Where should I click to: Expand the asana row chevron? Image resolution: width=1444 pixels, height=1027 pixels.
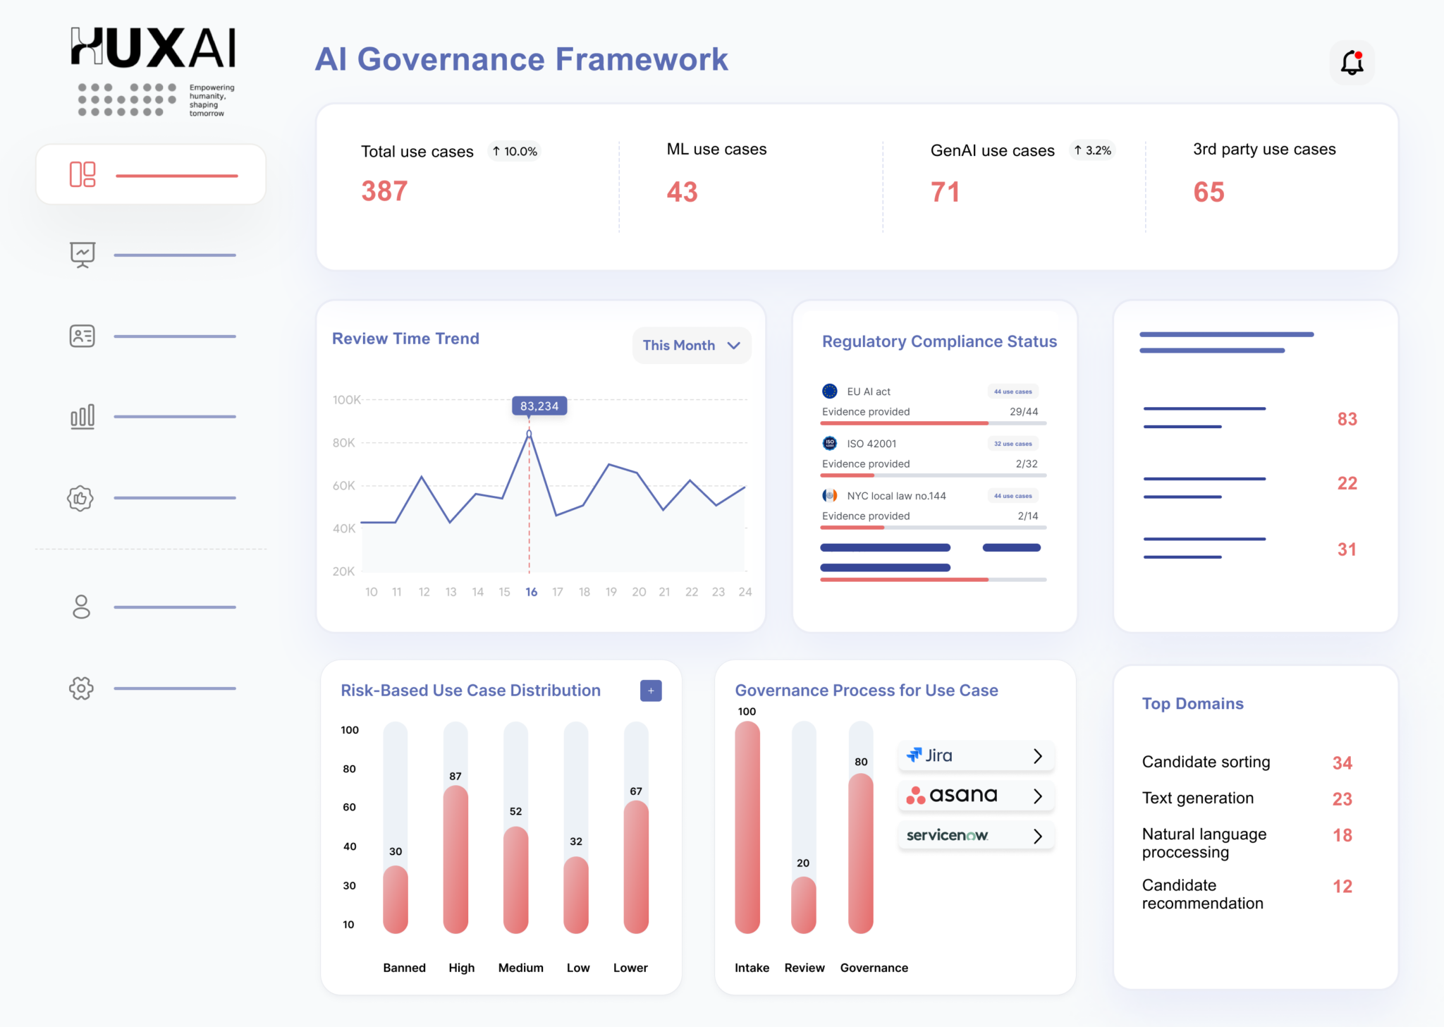click(1038, 796)
